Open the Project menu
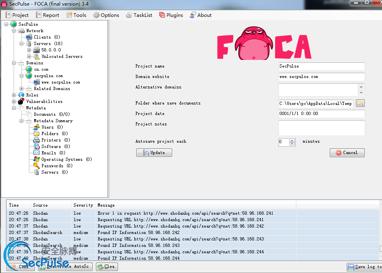 pos(17,15)
